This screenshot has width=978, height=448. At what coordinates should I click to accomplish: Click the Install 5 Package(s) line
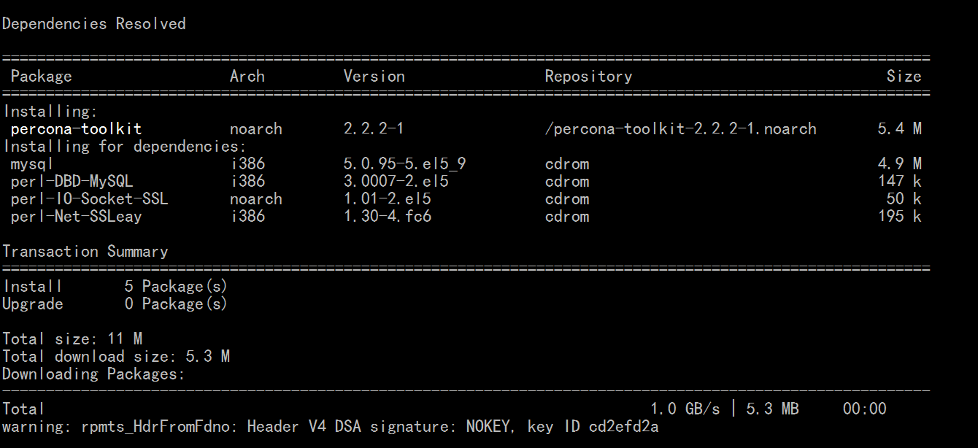click(115, 287)
